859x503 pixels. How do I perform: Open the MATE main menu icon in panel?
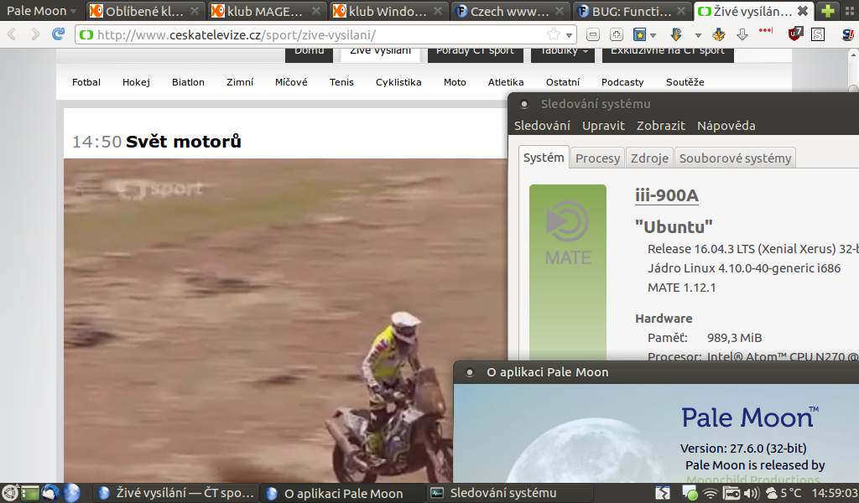pos(10,493)
